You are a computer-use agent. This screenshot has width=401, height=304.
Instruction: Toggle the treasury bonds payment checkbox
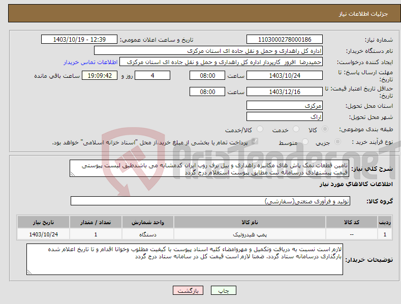point(255,141)
